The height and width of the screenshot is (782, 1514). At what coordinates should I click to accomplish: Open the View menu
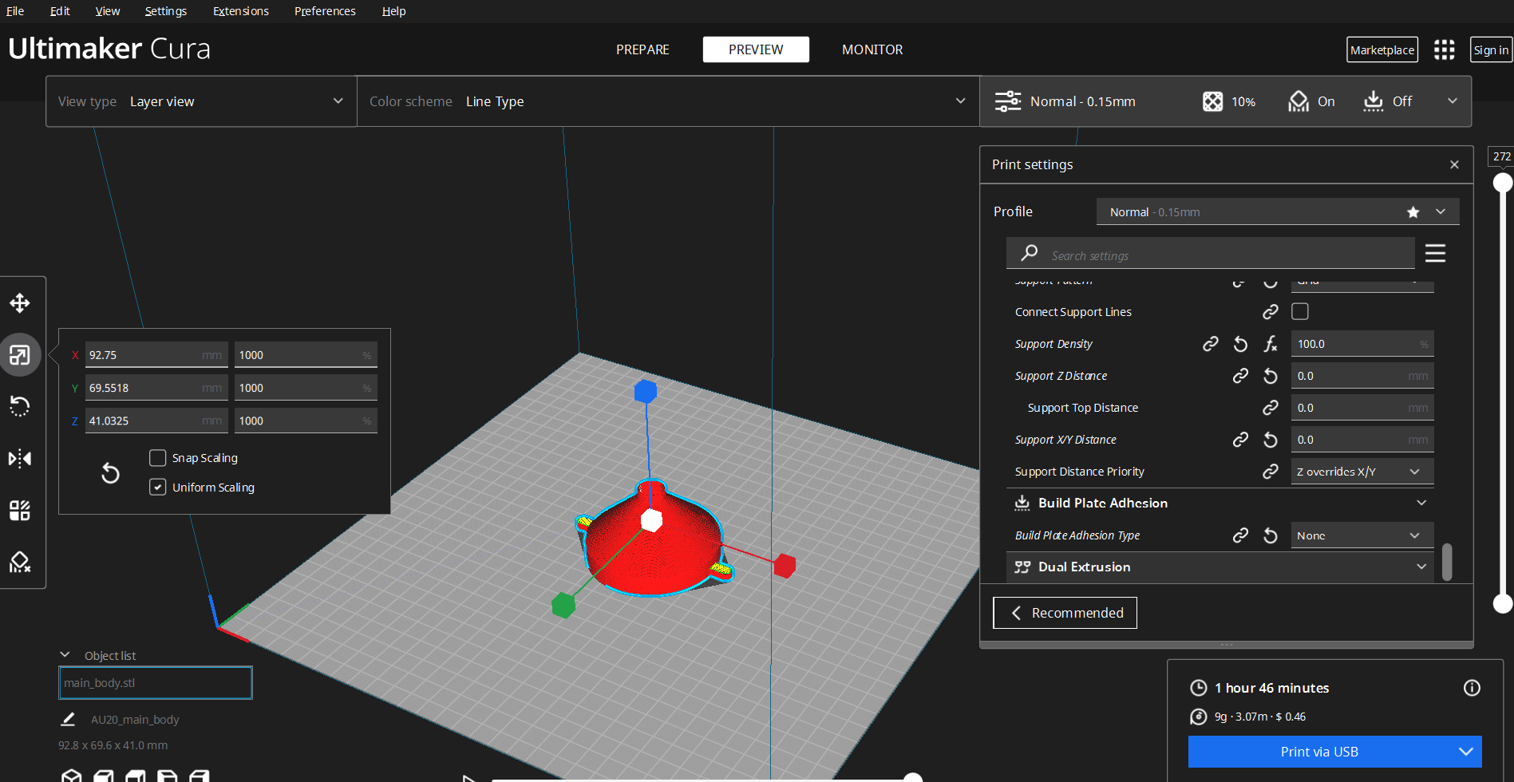tap(108, 11)
